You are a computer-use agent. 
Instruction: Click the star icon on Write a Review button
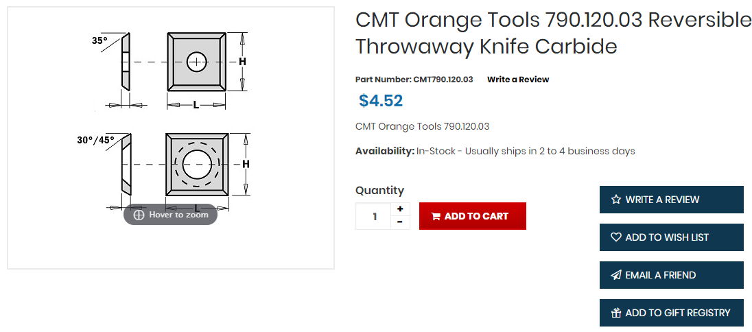[x=615, y=200]
